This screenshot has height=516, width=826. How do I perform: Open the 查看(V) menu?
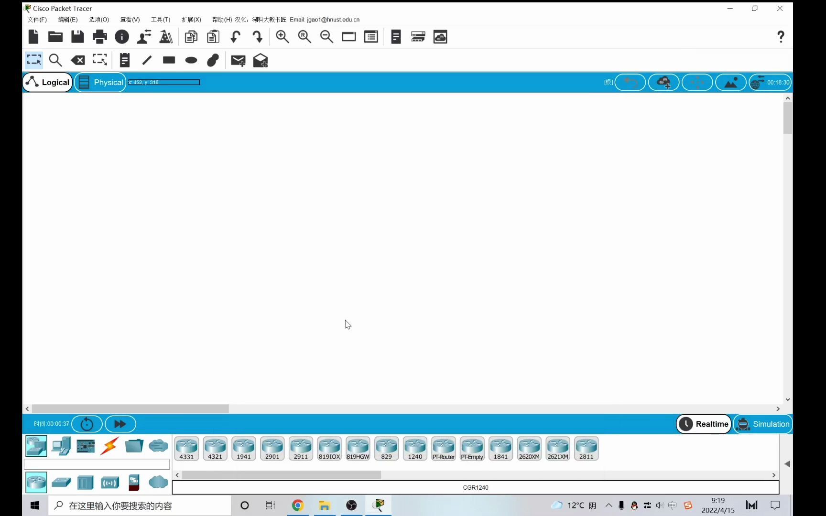130,20
